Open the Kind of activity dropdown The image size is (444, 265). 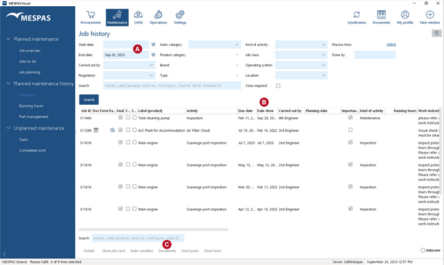click(301, 45)
